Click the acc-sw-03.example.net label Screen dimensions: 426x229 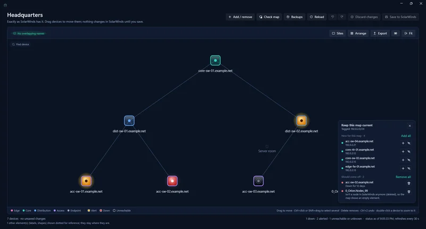click(x=258, y=191)
